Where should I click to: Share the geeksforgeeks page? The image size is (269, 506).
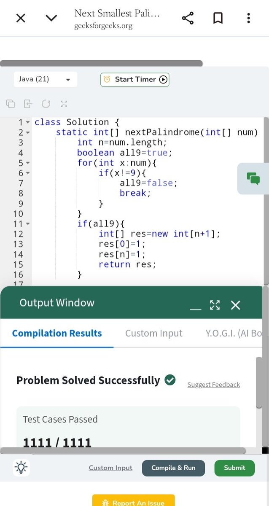[x=188, y=18]
